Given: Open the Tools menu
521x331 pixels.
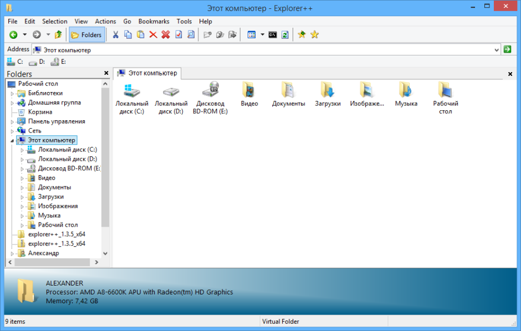Looking at the screenshot, I should [184, 21].
